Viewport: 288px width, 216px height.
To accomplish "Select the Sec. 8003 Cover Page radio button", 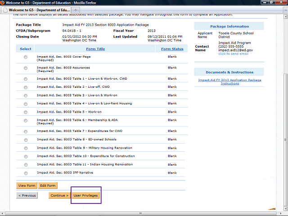I will tap(26, 57).
